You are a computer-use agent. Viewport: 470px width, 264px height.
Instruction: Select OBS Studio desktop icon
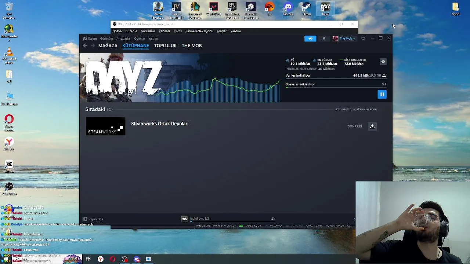(9, 189)
